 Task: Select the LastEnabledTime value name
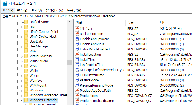click(92, 65)
